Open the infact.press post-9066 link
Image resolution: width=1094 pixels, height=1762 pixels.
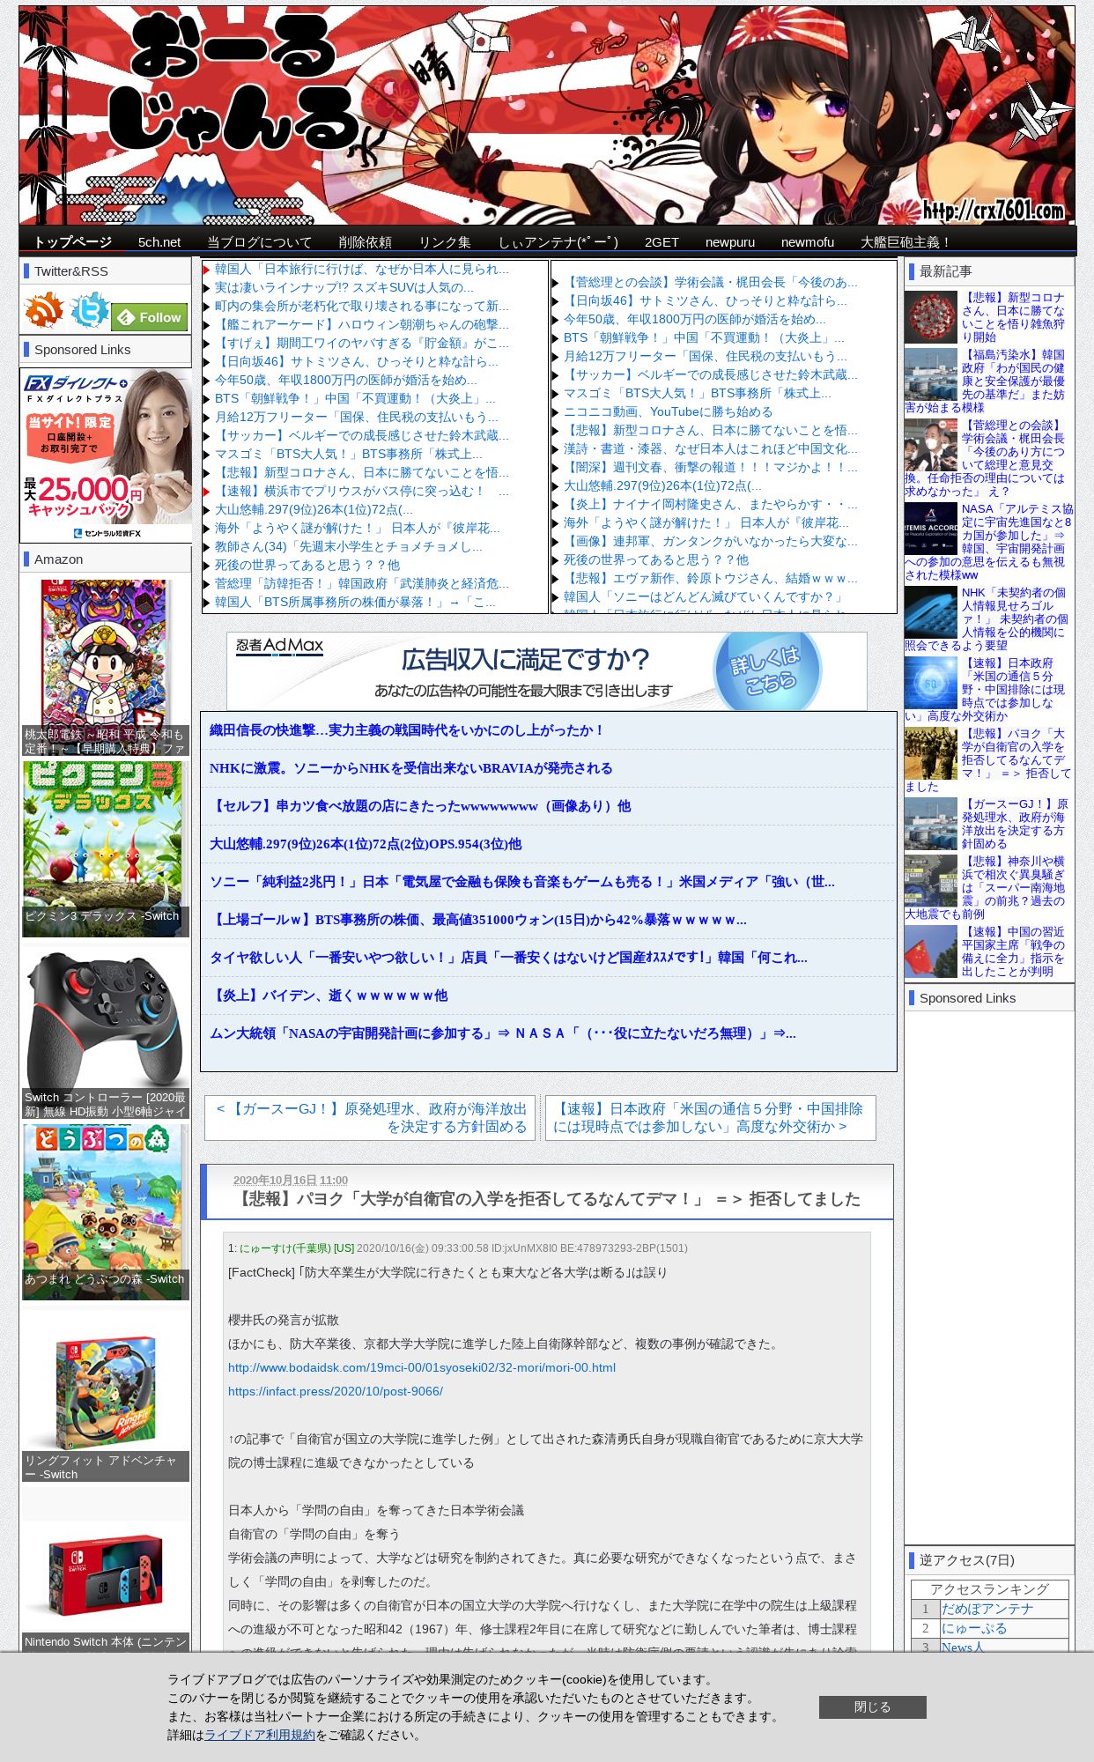click(x=336, y=1391)
